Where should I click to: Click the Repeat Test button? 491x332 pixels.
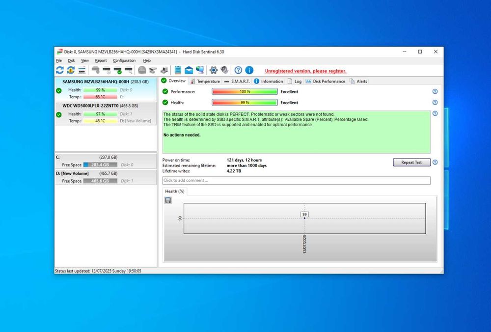pos(411,162)
